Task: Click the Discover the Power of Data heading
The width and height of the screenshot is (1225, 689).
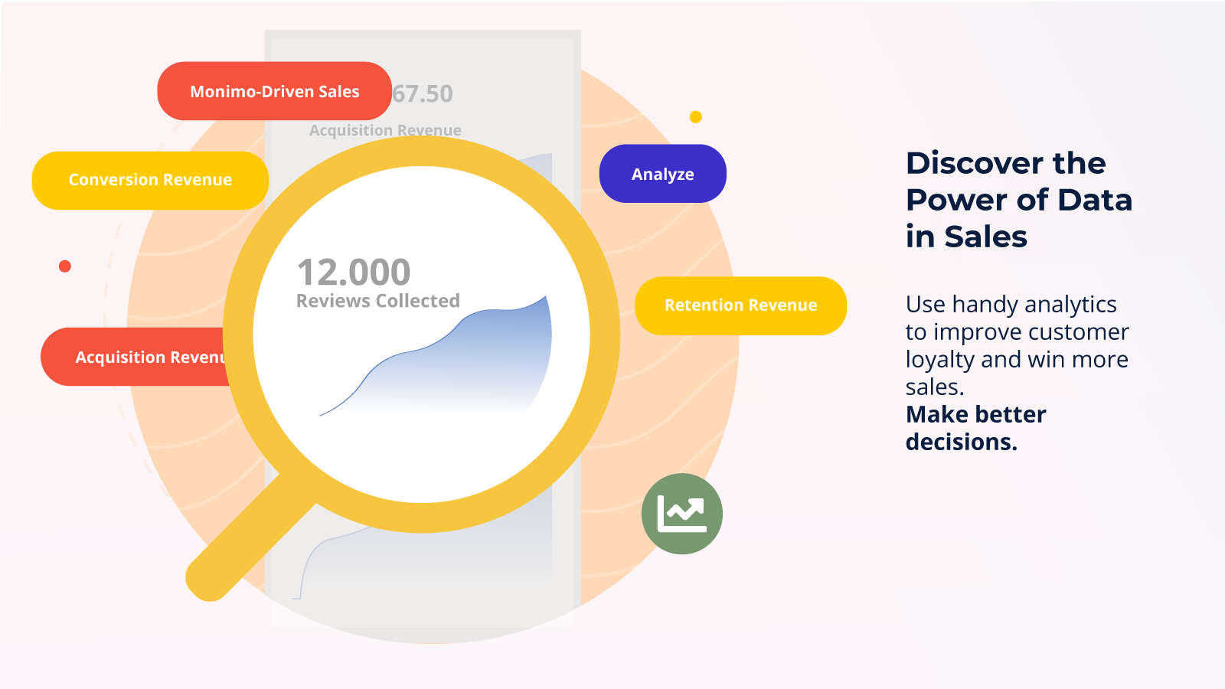Action: pyautogui.click(x=1018, y=199)
